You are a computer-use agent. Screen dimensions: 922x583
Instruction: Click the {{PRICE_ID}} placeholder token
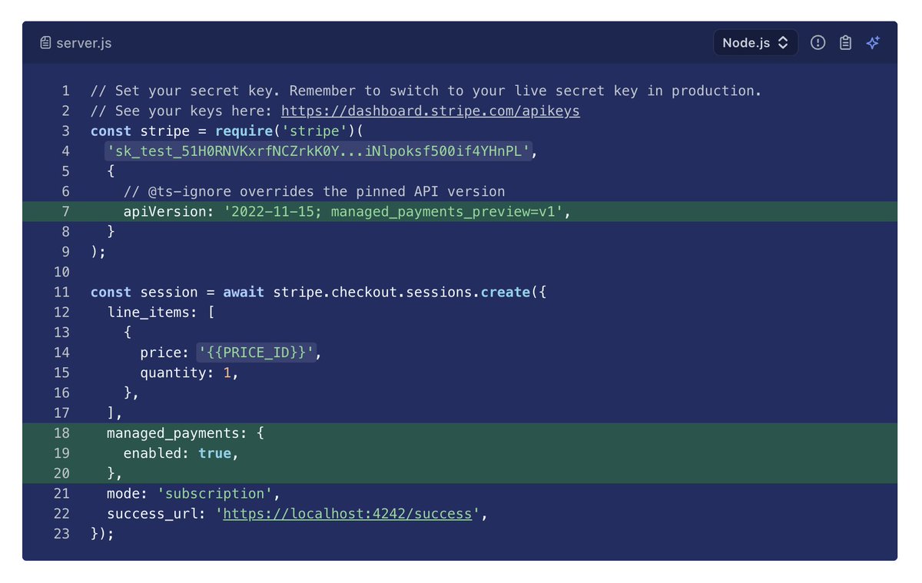(256, 353)
